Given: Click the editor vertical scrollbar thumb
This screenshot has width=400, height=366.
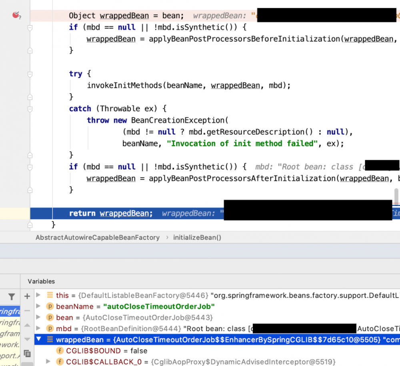Looking at the screenshot, I should (396, 196).
